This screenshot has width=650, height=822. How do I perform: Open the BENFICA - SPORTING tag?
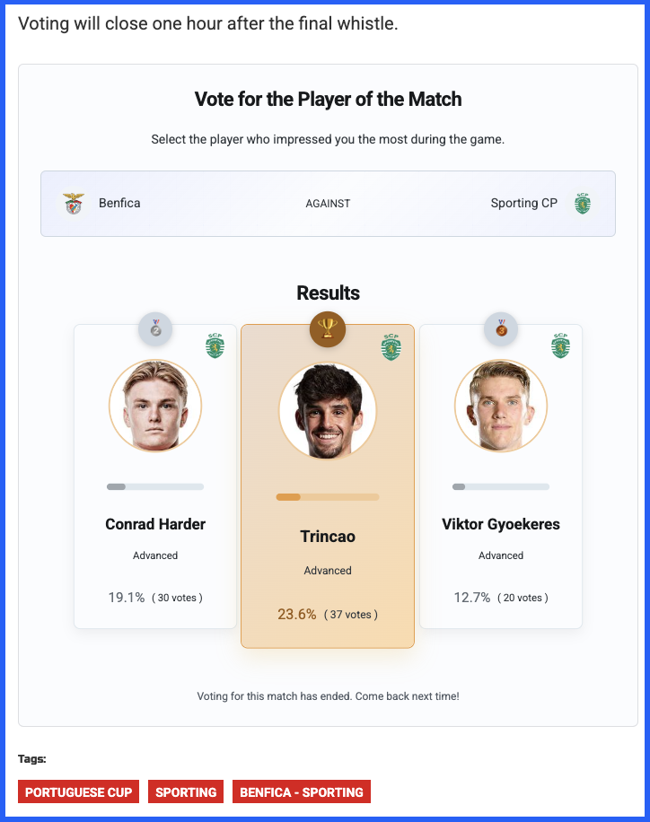click(x=302, y=791)
